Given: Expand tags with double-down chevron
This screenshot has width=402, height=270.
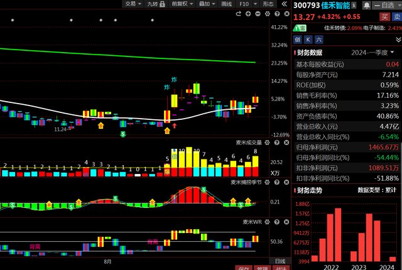Looking at the screenshot, I should click(398, 40).
